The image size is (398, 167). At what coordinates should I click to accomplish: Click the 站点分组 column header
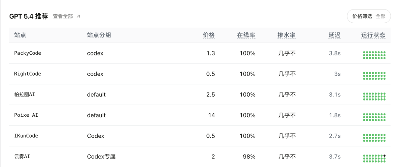[99, 35]
